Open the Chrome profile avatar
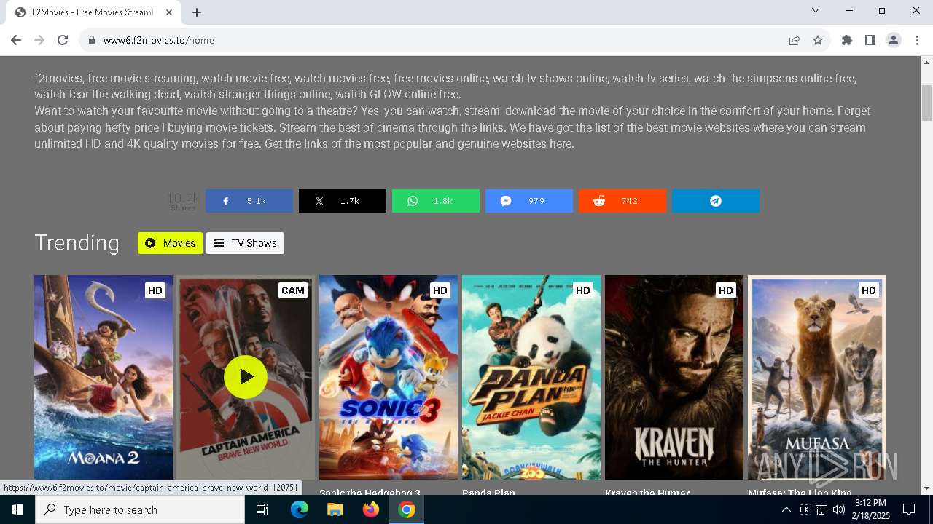 tap(894, 40)
